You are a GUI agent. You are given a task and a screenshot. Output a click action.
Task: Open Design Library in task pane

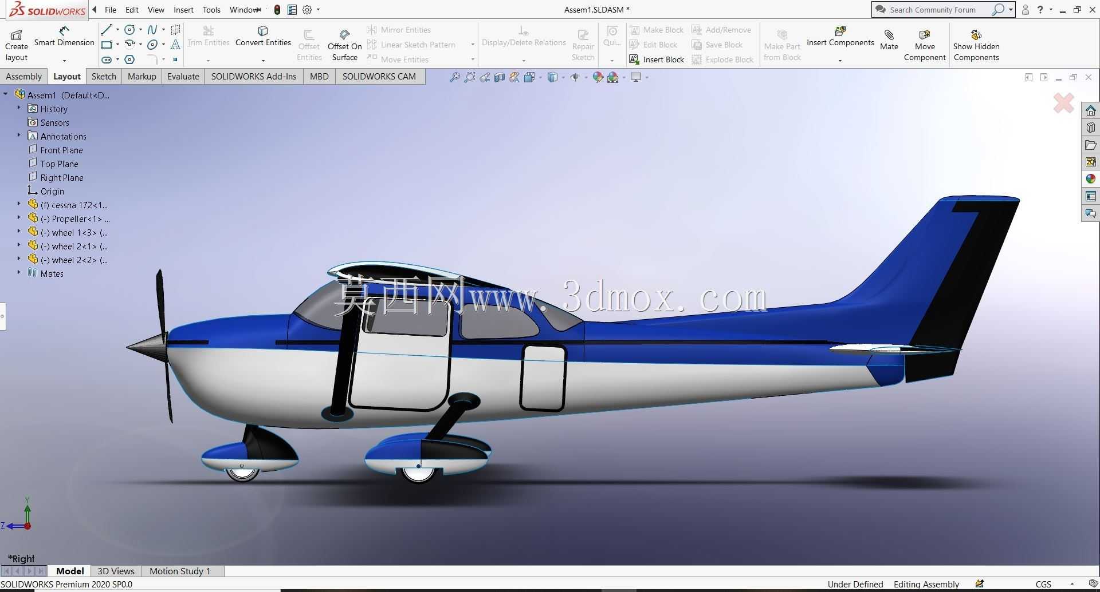point(1090,128)
